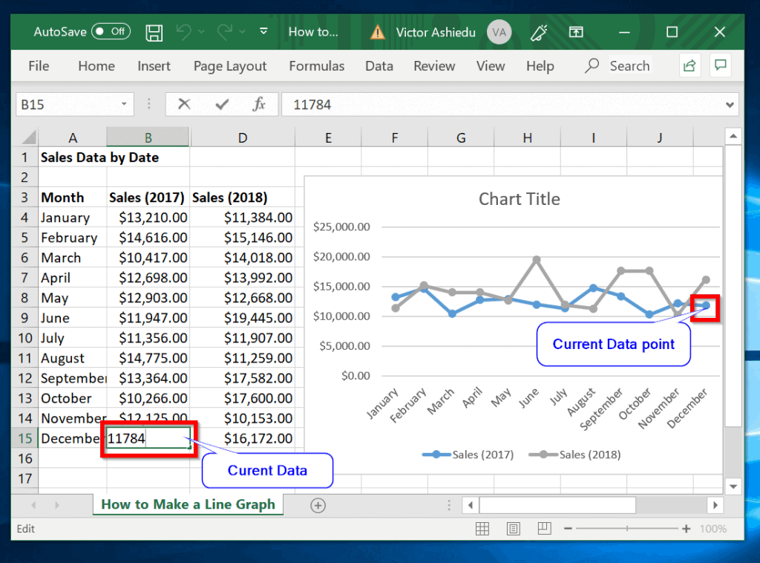The image size is (760, 563).
Task: Select column D header
Action: pyautogui.click(x=243, y=137)
